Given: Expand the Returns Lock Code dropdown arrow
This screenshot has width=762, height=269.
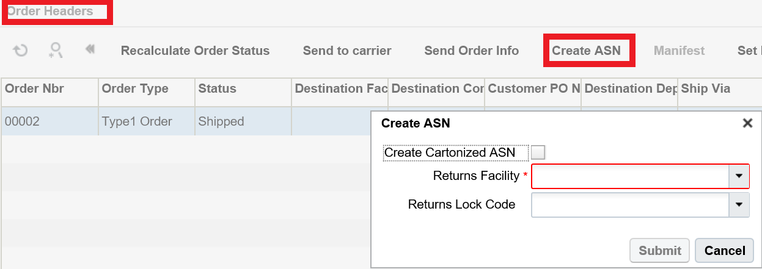Looking at the screenshot, I should pos(739,205).
